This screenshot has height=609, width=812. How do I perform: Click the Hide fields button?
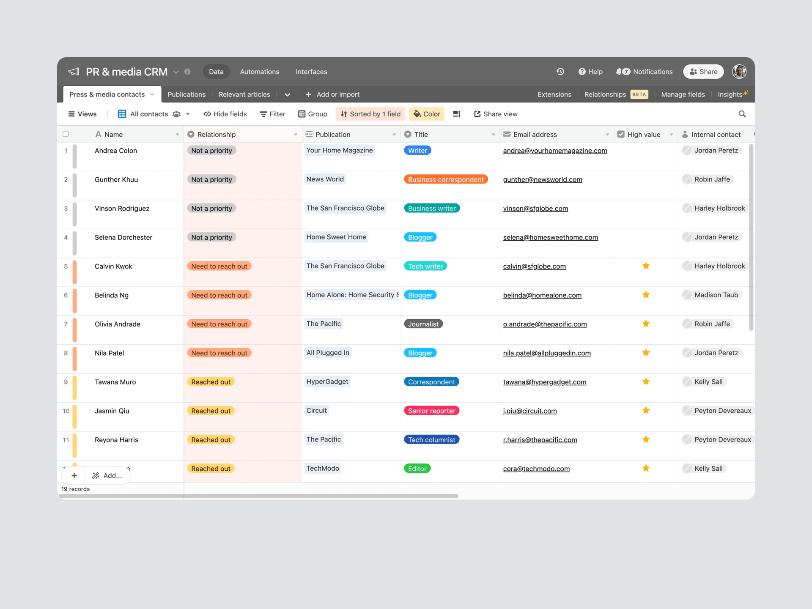[x=225, y=114]
